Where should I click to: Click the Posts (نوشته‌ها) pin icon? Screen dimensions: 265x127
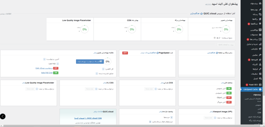[x=260, y=10]
